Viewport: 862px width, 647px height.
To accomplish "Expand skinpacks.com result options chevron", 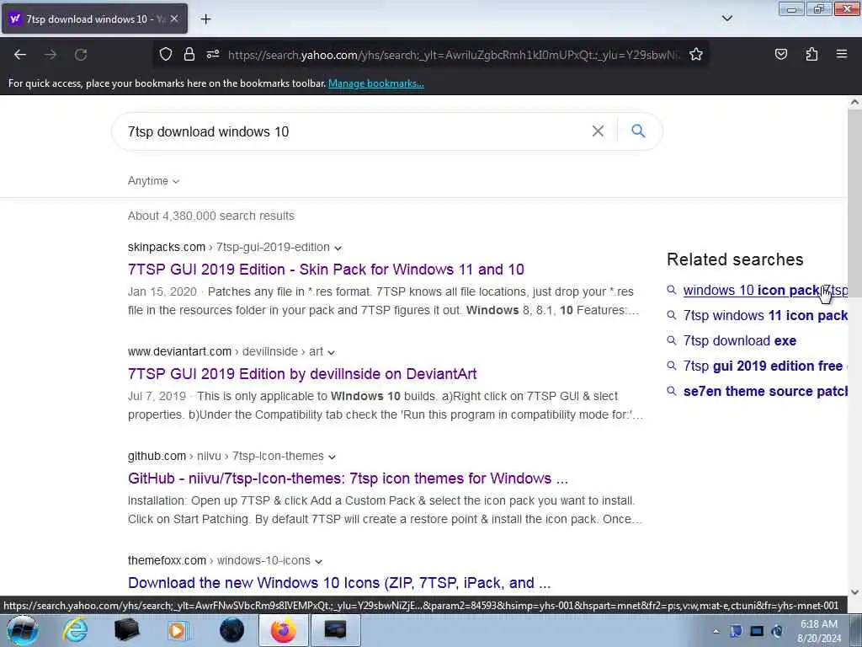I will 338,249.
